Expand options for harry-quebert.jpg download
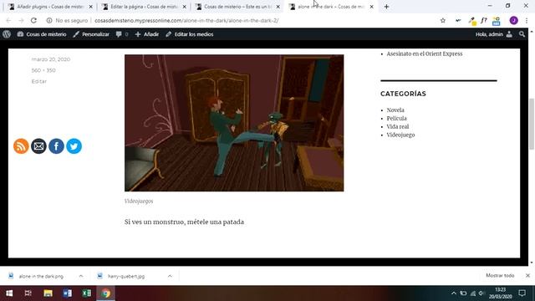535x301 pixels. [x=170, y=276]
